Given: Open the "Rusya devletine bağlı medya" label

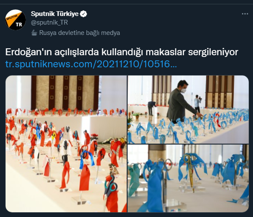Looking at the screenshot, I should [80, 33].
